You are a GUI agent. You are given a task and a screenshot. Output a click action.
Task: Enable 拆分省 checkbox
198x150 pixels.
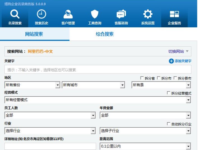[x=142, y=78]
